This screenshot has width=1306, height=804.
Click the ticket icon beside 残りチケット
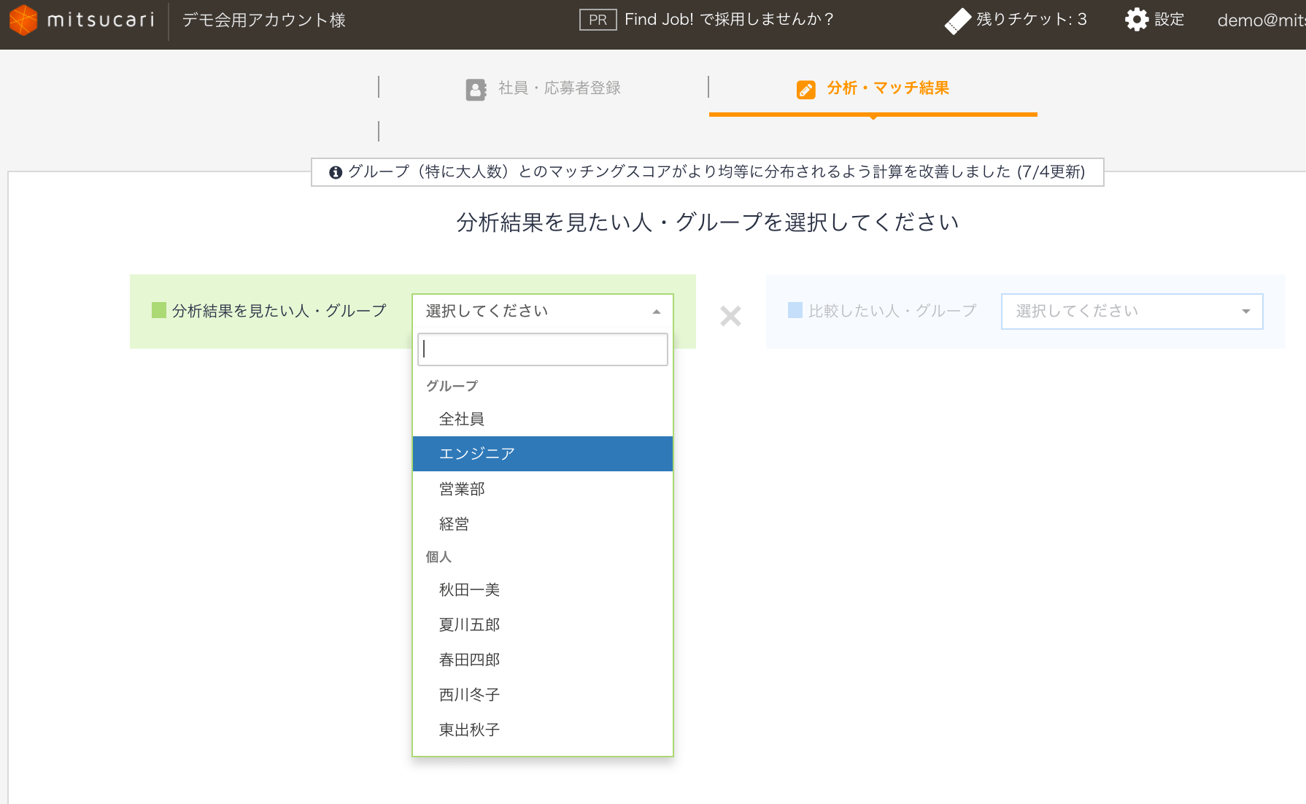957,19
